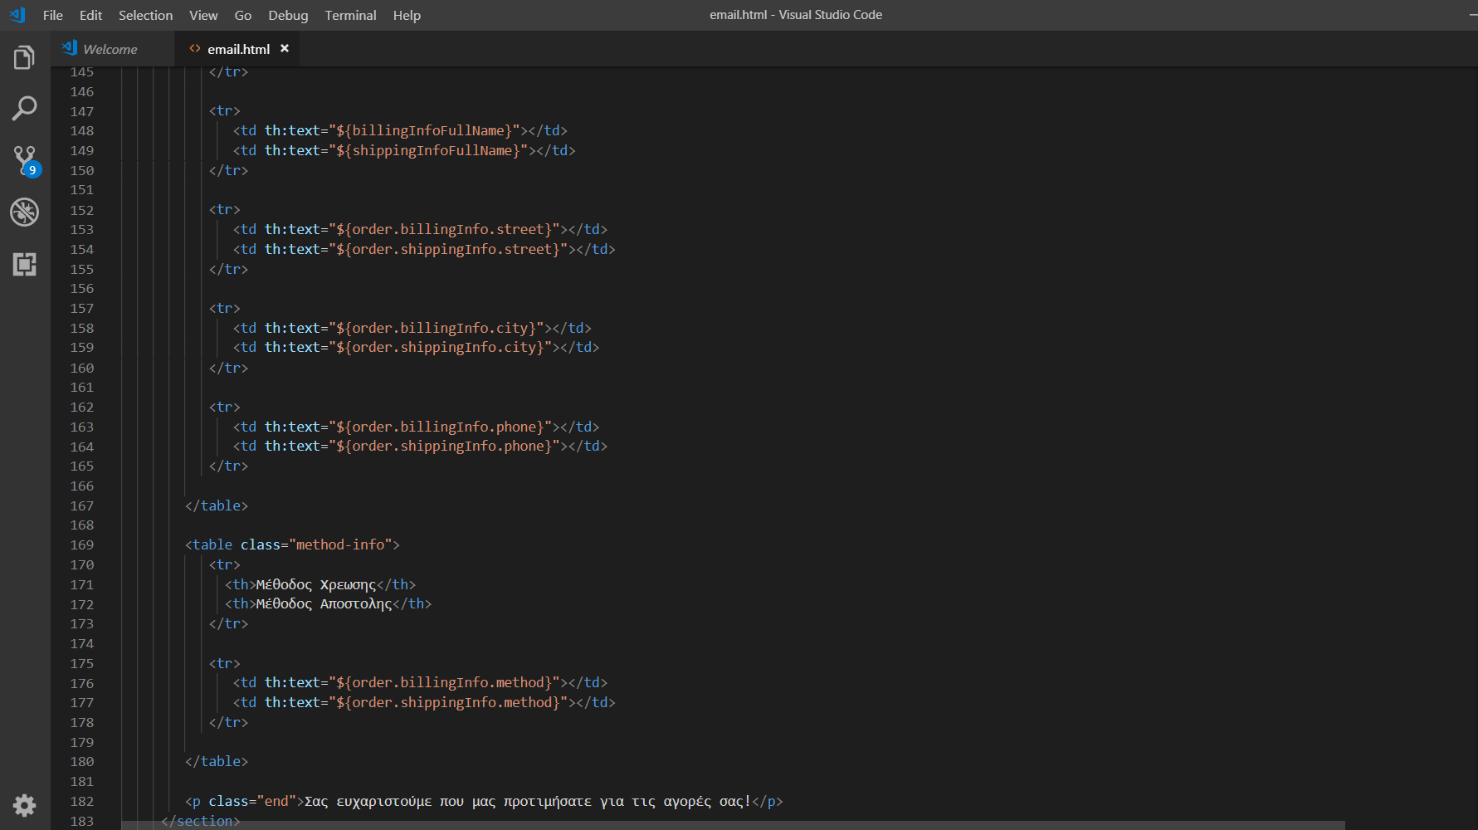This screenshot has height=830, width=1478.
Task: Click order.shippingInfo.street expression
Action: (448, 250)
